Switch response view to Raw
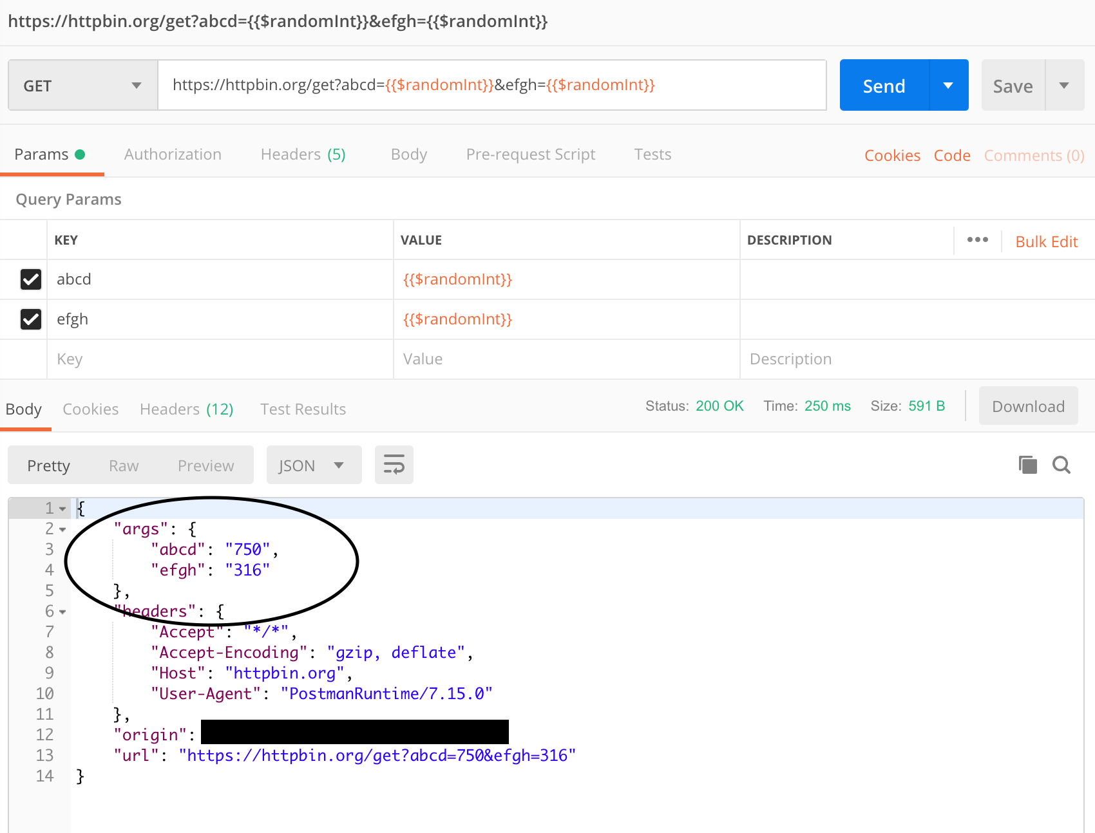Screen dimensions: 1095x833 (123, 465)
